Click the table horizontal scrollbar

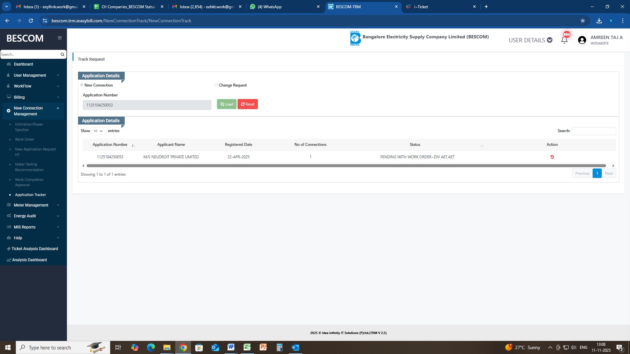tap(346, 166)
